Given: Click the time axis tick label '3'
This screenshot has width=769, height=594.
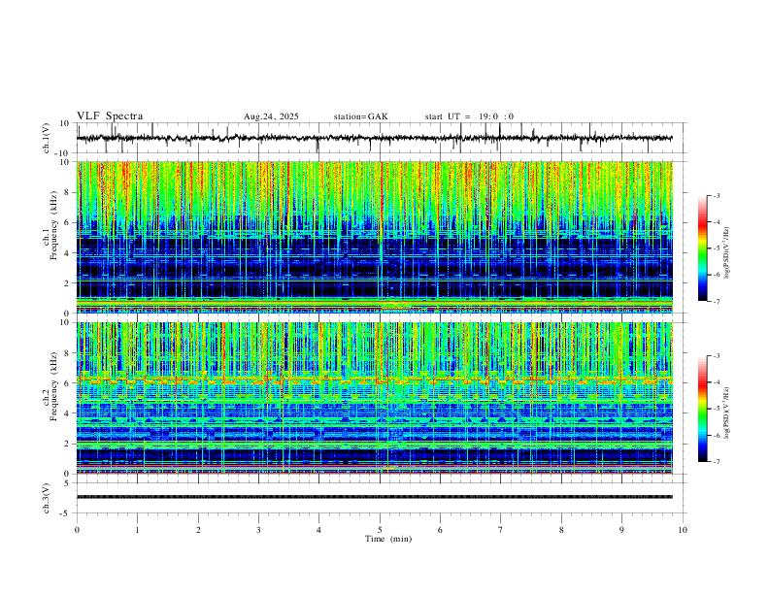Looking at the screenshot, I should 258,530.
